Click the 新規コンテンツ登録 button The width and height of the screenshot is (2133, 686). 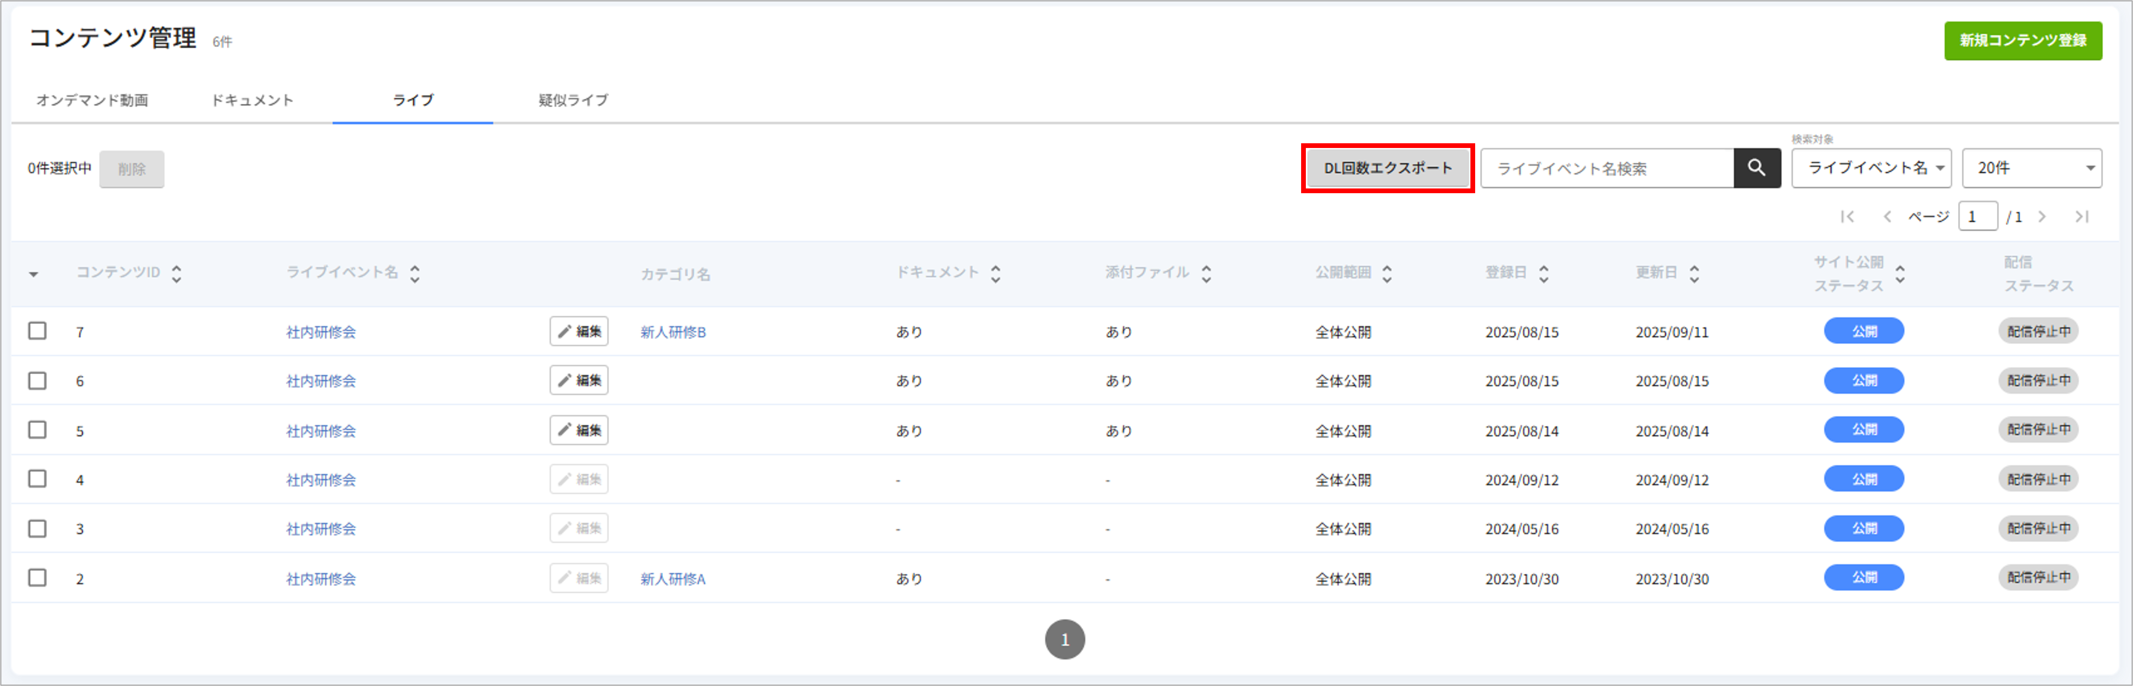point(2023,40)
